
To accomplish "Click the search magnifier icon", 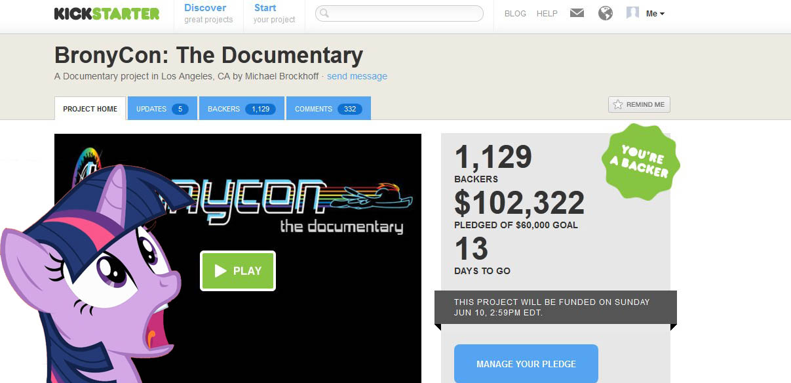I will (x=324, y=14).
